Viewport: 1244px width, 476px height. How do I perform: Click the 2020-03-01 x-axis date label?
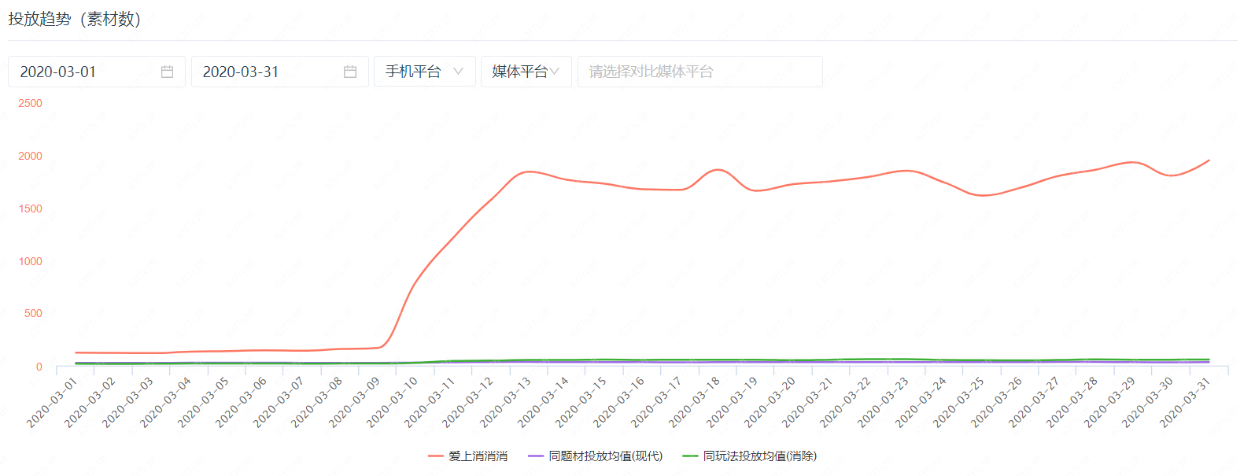(52, 403)
